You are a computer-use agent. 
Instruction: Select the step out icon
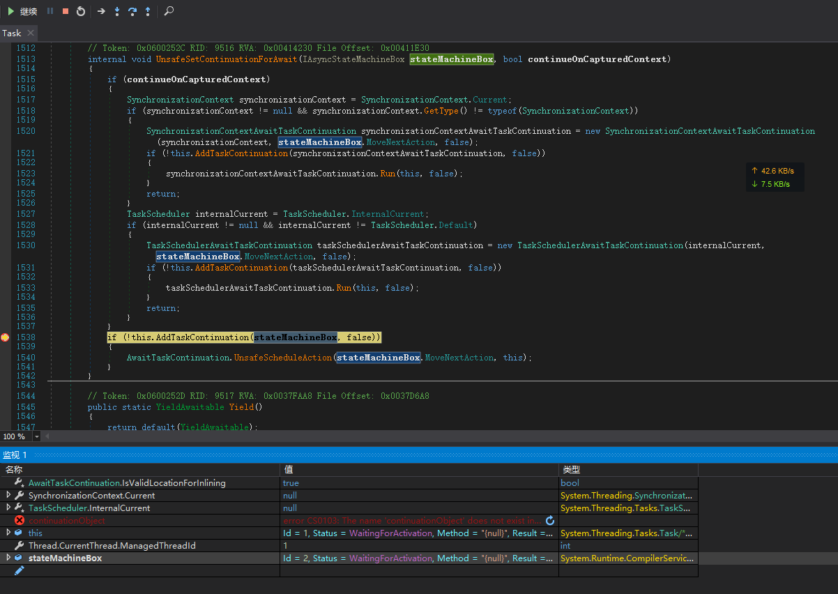148,11
